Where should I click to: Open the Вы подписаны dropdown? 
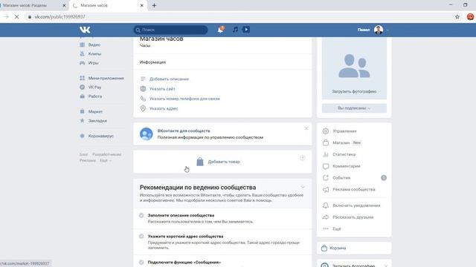[354, 108]
